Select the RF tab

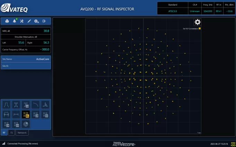[4, 133]
